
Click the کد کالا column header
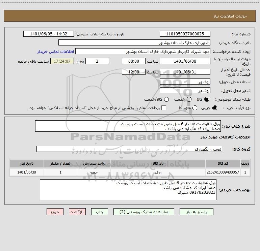click(223, 163)
